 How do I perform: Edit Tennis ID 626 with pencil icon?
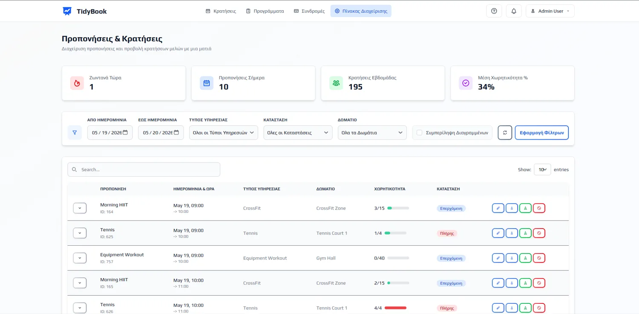point(498,308)
